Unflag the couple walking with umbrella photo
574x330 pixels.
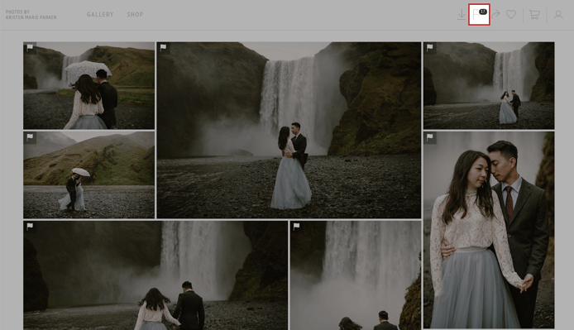click(30, 137)
